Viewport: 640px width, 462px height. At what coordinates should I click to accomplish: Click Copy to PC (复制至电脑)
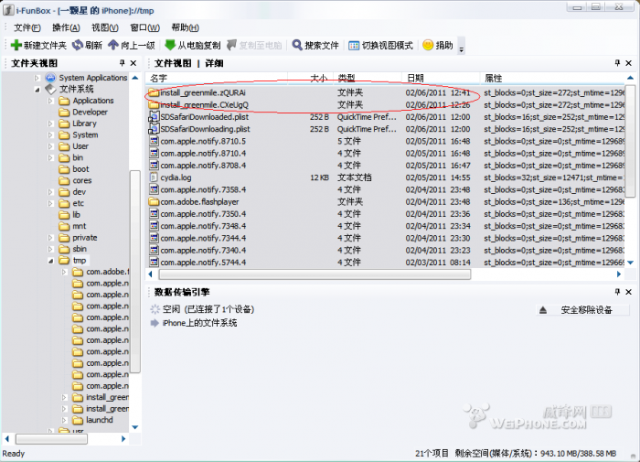tap(254, 46)
